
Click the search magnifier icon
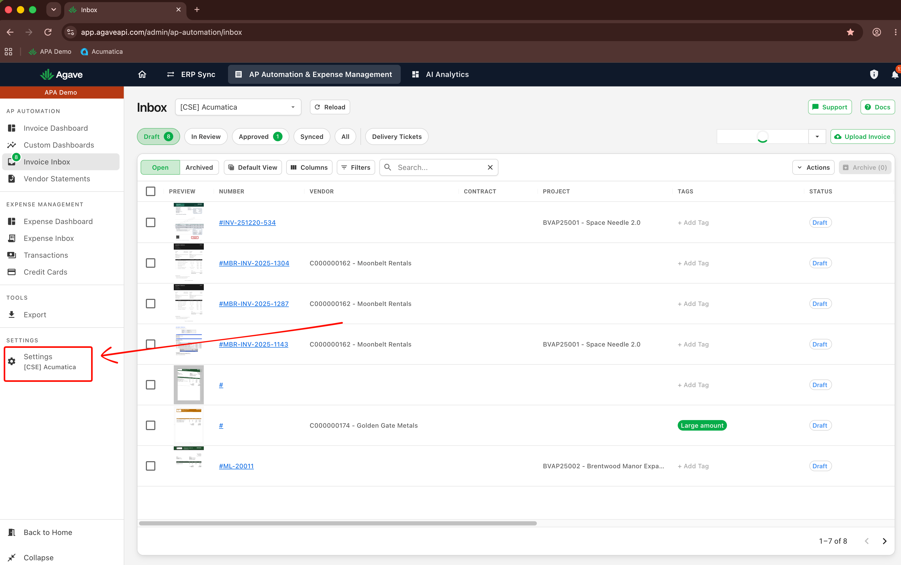click(x=388, y=167)
